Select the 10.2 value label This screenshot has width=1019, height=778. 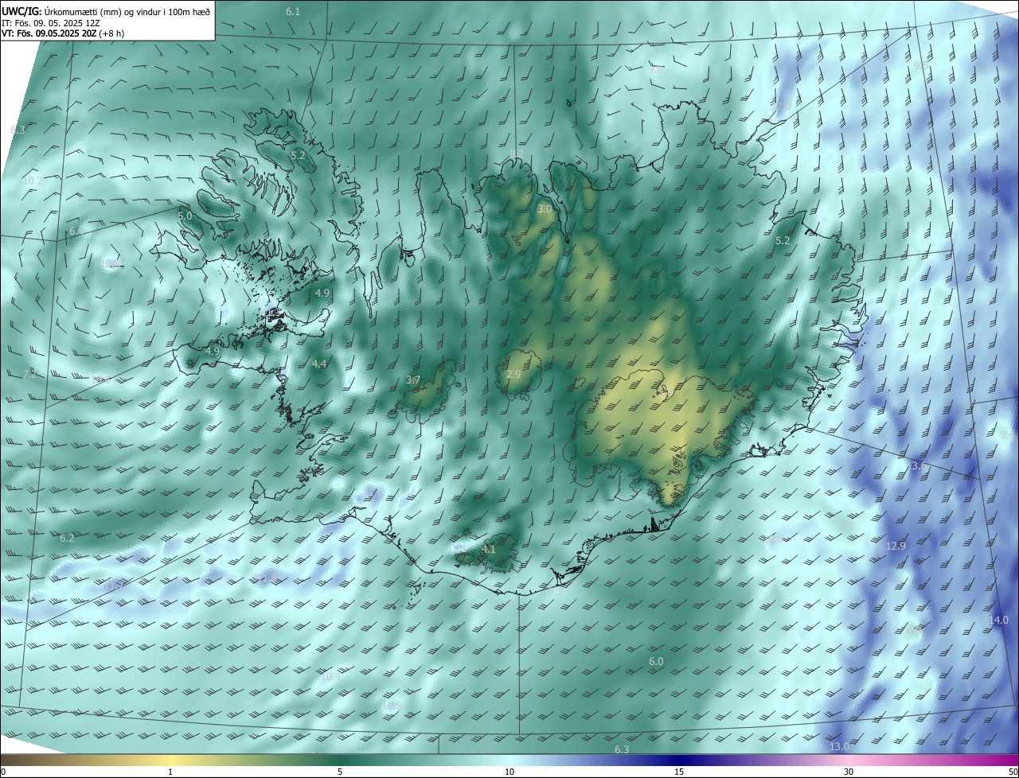(33, 181)
